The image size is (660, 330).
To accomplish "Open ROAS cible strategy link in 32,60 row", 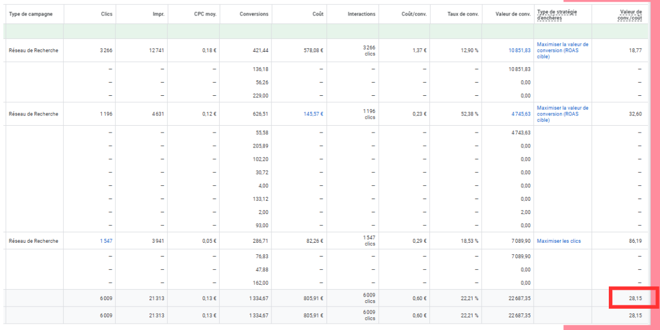I will [562, 114].
